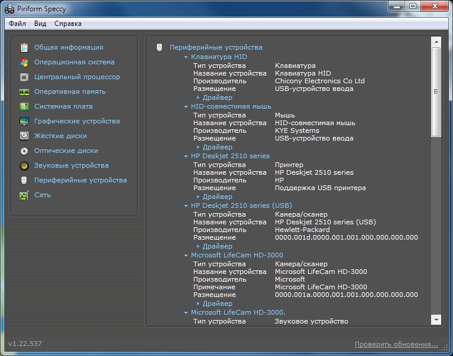Open the Файл menu
The height and width of the screenshot is (356, 453).
pyautogui.click(x=17, y=24)
